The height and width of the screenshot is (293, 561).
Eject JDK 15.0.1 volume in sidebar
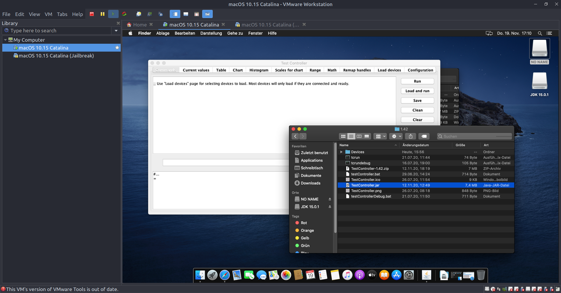click(330, 207)
